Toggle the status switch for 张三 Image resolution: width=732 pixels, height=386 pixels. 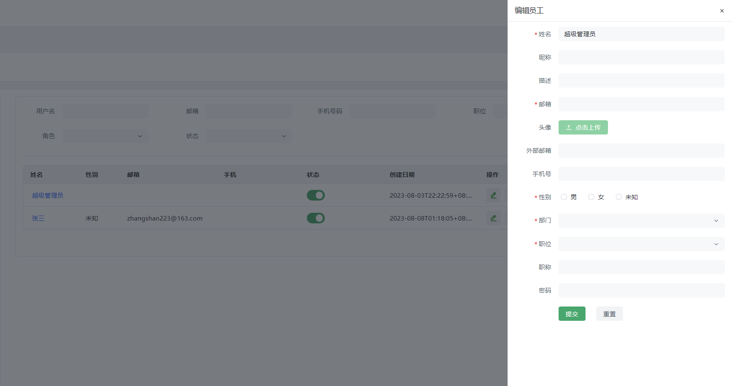pyautogui.click(x=316, y=218)
